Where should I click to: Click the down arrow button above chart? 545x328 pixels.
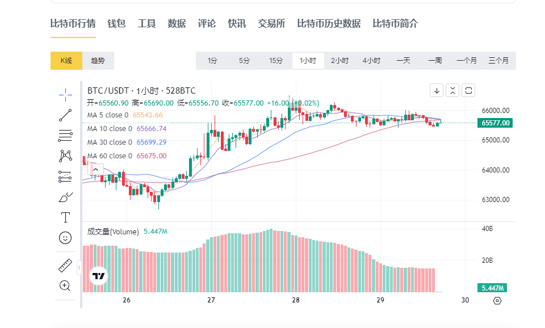[437, 90]
